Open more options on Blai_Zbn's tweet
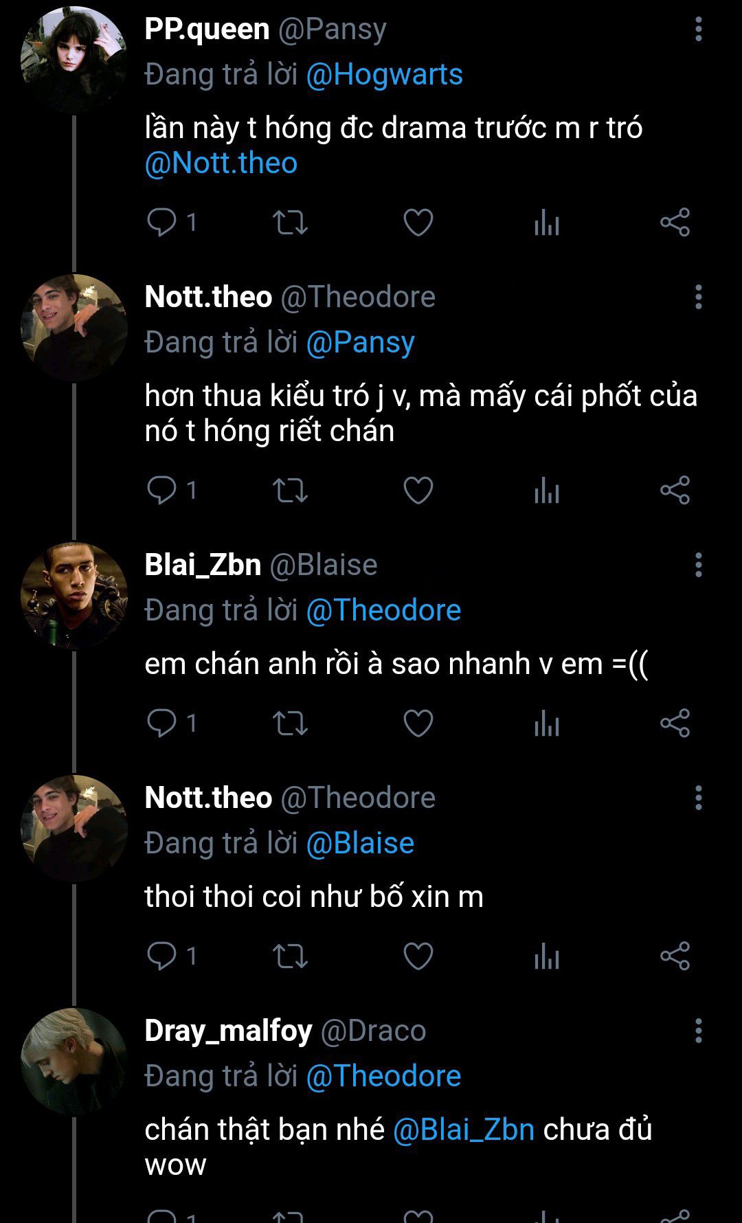The width and height of the screenshot is (742, 1223). [698, 565]
